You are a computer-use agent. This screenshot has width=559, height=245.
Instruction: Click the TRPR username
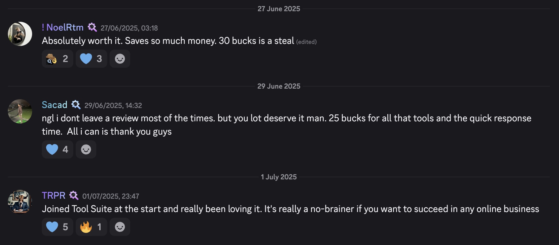[54, 196]
